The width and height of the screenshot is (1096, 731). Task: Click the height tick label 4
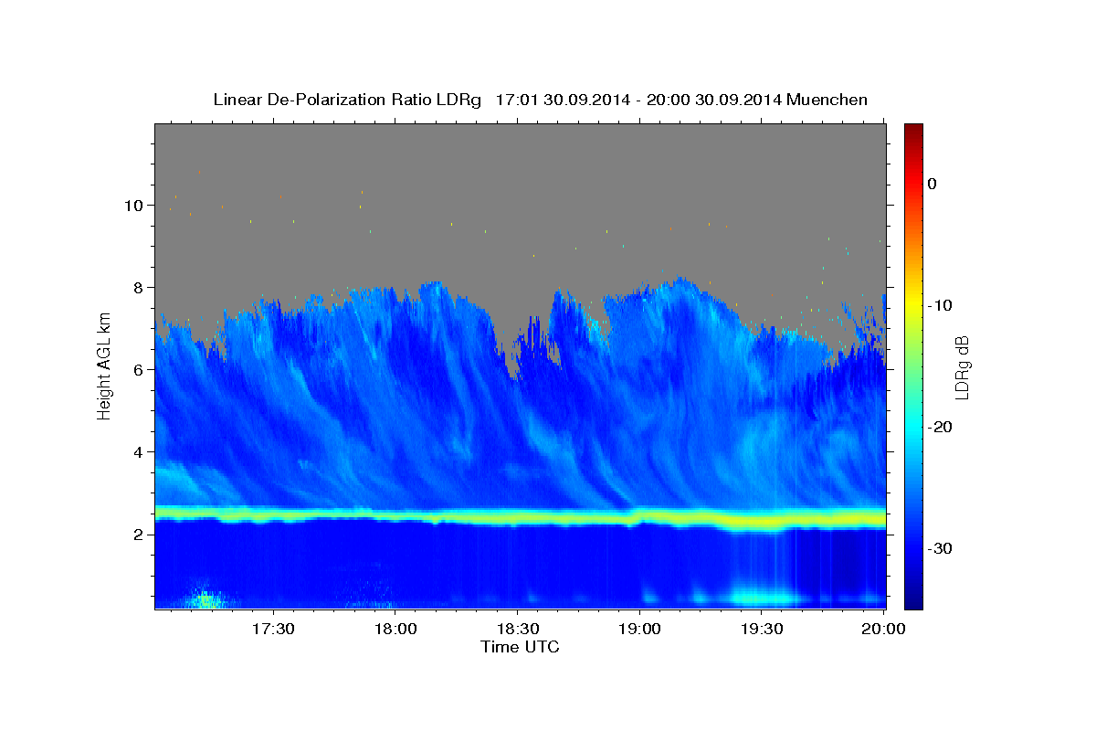coord(140,451)
